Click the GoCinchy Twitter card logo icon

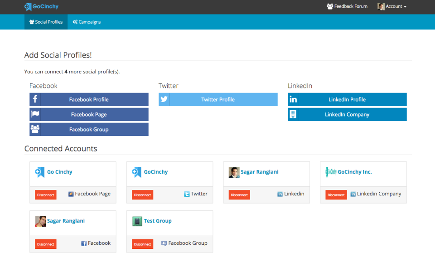[136, 172]
